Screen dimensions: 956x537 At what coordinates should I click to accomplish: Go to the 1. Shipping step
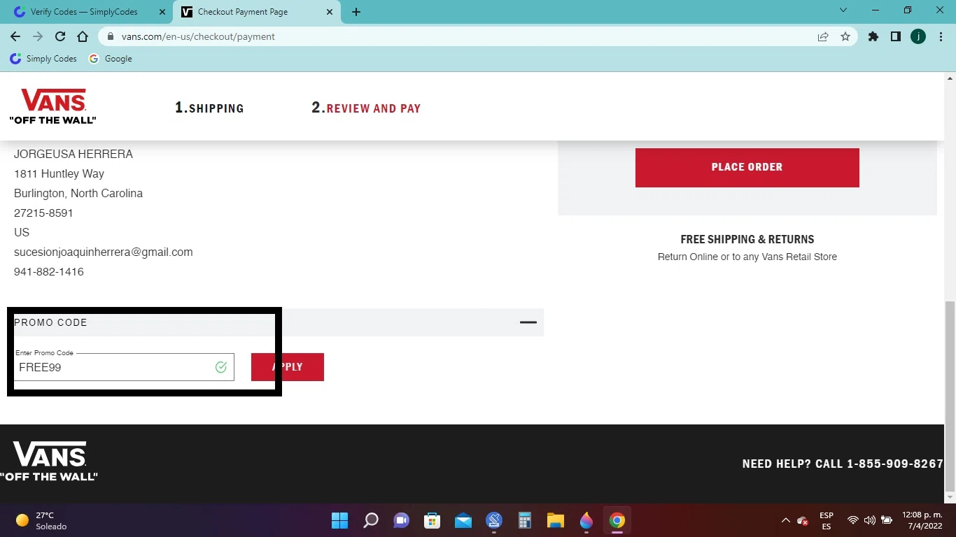(x=209, y=108)
